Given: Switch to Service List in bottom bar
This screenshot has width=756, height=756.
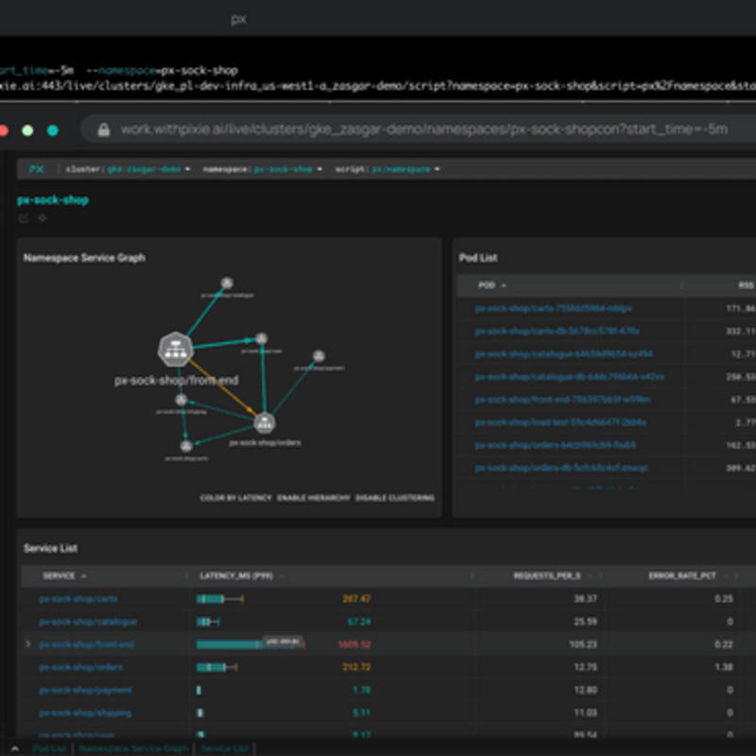Looking at the screenshot, I should [224, 748].
